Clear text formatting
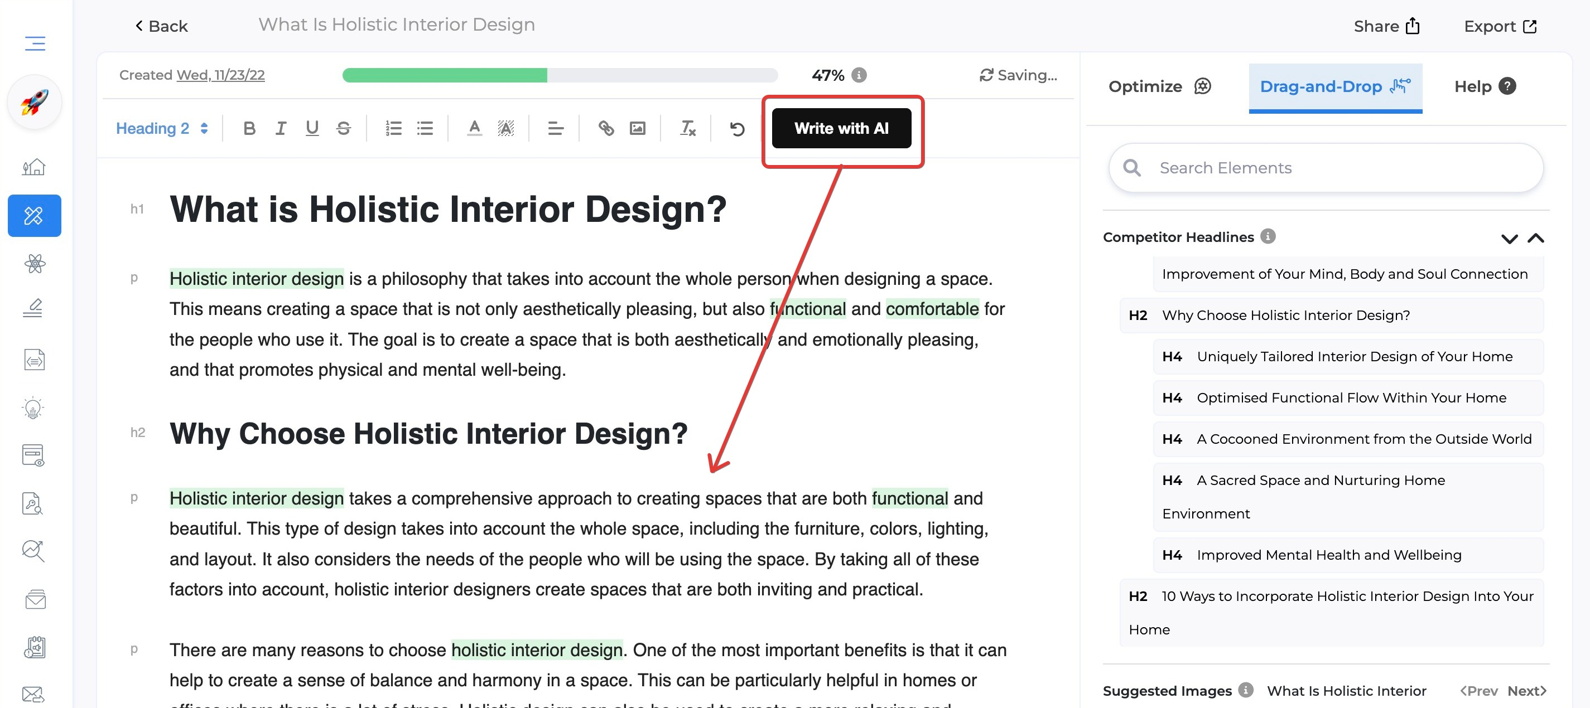Screen dimensions: 1590x708 coord(687,128)
